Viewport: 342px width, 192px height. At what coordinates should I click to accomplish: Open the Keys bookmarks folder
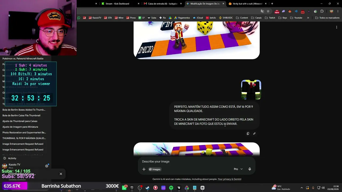(x=282, y=18)
